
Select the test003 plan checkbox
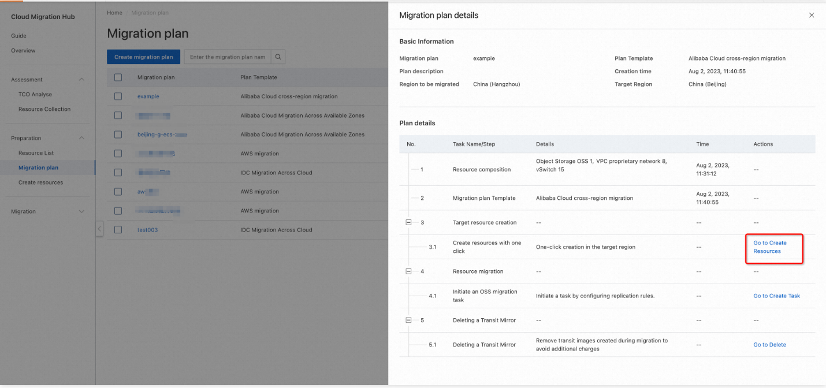(118, 230)
